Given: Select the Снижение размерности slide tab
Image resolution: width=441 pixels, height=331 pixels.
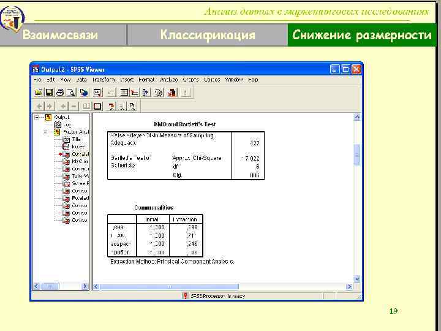Looking at the screenshot, I should tap(362, 35).
